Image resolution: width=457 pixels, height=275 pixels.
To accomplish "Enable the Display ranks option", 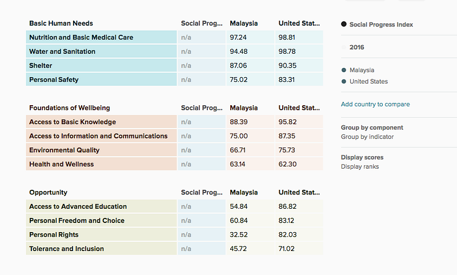I will [360, 167].
